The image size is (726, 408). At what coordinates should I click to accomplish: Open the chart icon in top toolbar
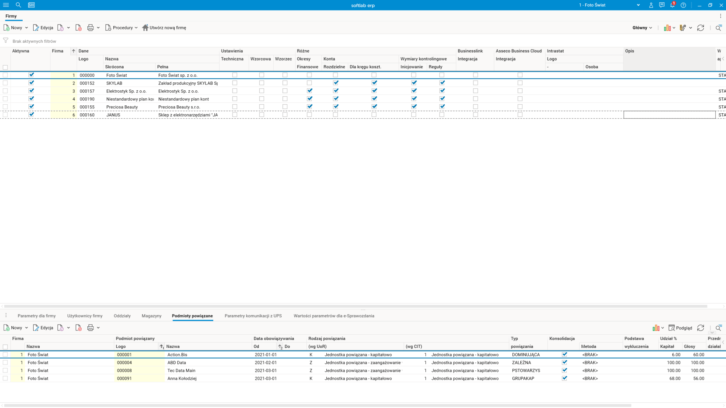tap(667, 28)
